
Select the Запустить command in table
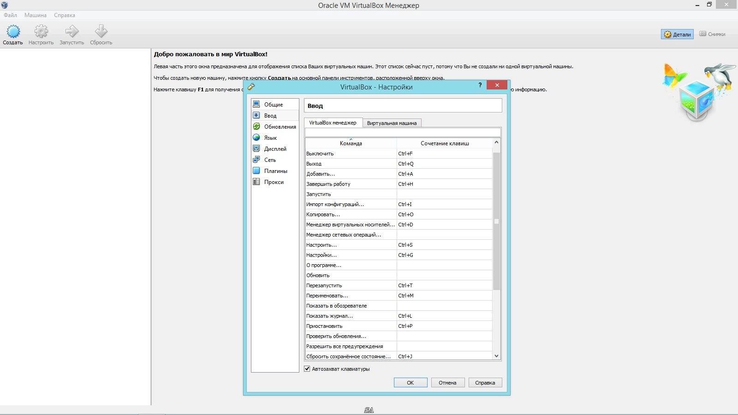coord(399,194)
